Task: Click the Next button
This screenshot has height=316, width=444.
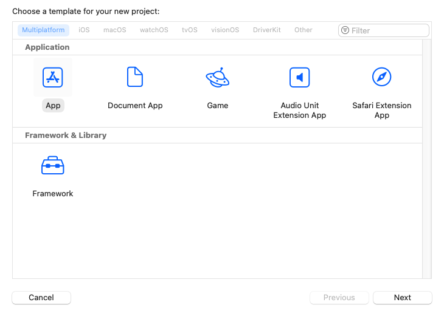Action: click(x=403, y=298)
